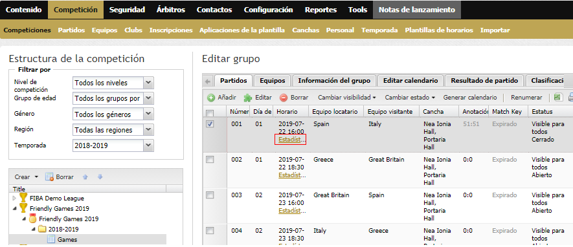Open Estadíst... link for match 002

tap(291, 175)
